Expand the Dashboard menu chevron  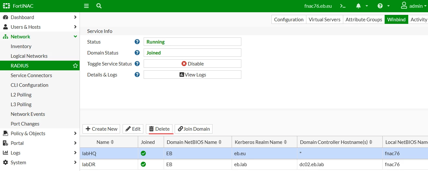click(x=75, y=17)
